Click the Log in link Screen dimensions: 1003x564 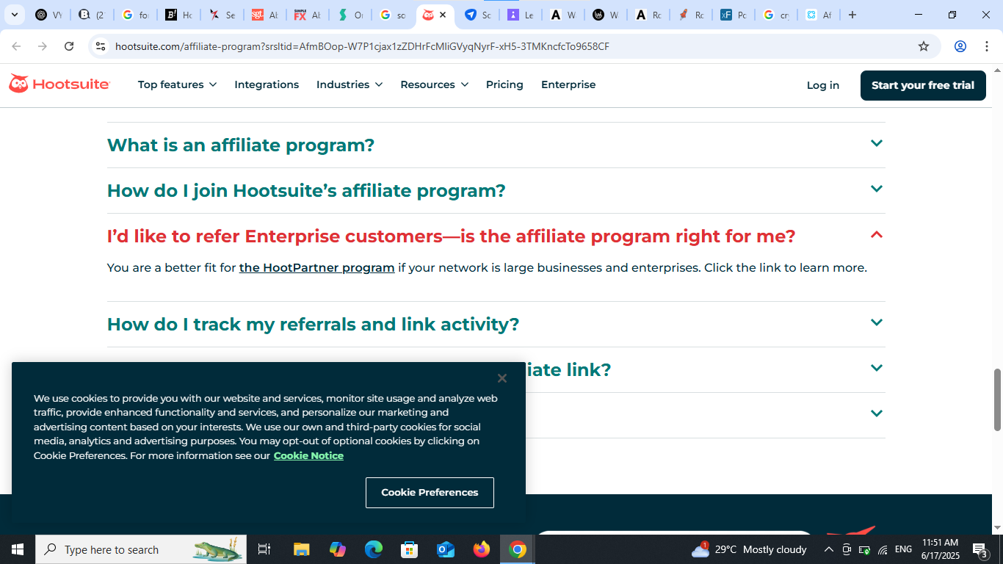point(822,85)
